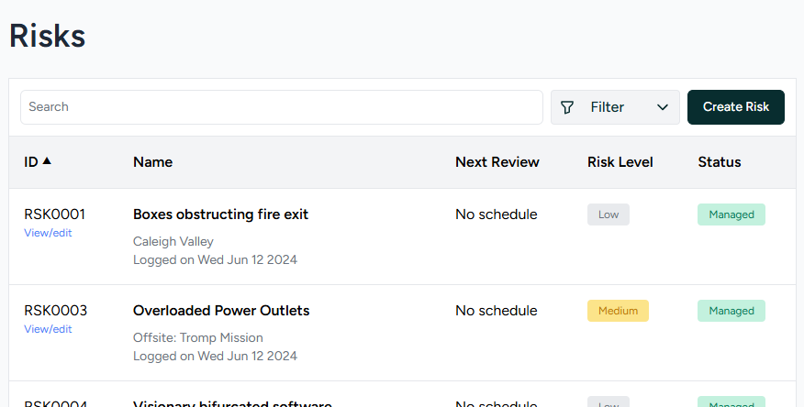Sort by the Name column header

coord(152,162)
